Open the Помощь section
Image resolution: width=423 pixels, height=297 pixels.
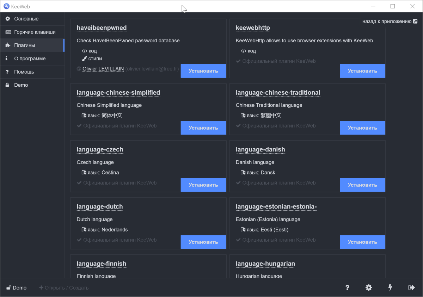coord(32,72)
